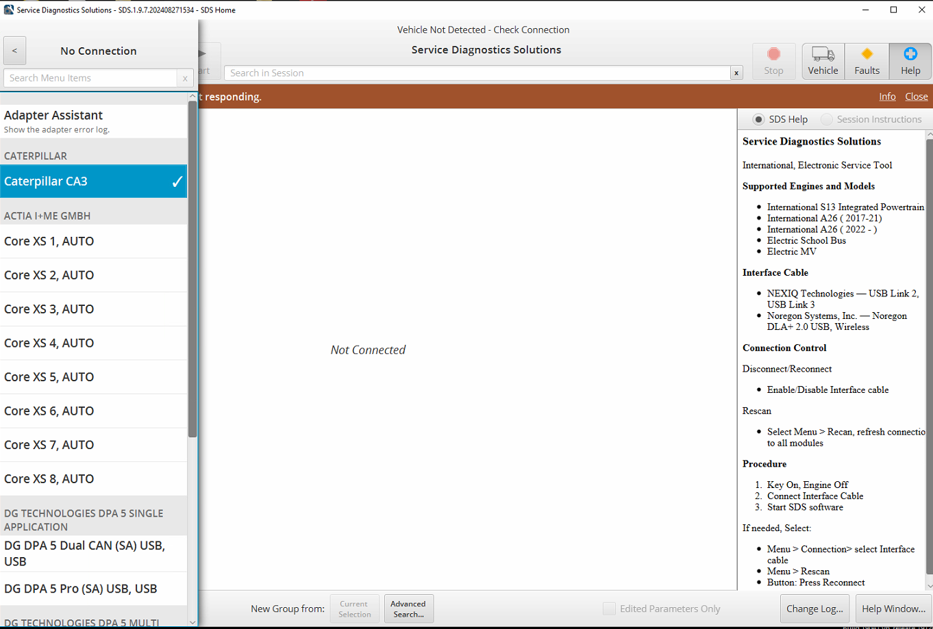Choose Core XS 8, AUTO adapter
The height and width of the screenshot is (629, 933).
coord(93,478)
